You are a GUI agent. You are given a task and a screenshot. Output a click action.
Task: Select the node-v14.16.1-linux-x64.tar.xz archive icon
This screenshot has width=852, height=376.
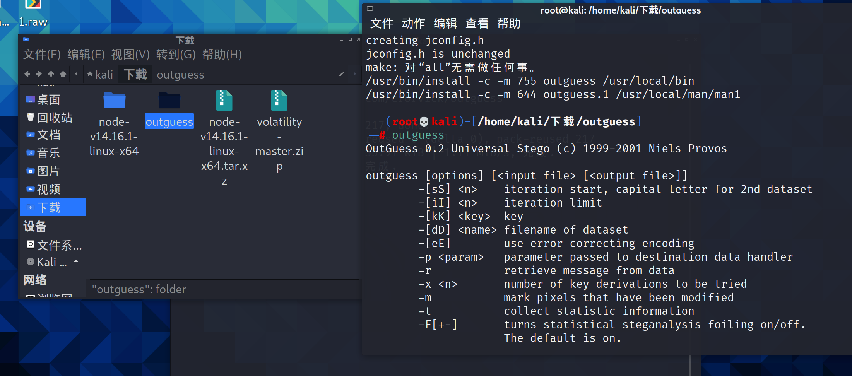pyautogui.click(x=224, y=100)
